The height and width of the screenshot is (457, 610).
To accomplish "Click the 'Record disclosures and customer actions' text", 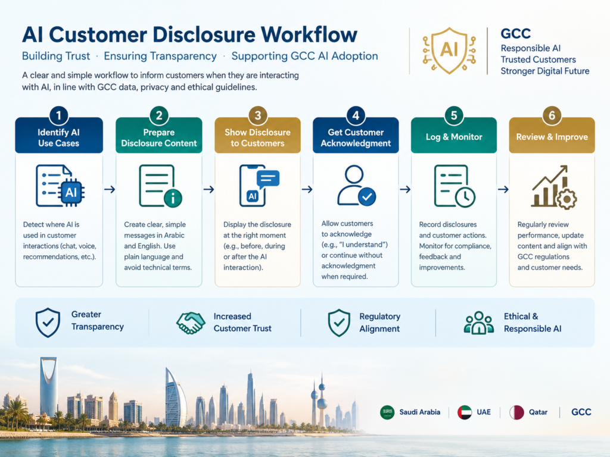I will click(455, 246).
